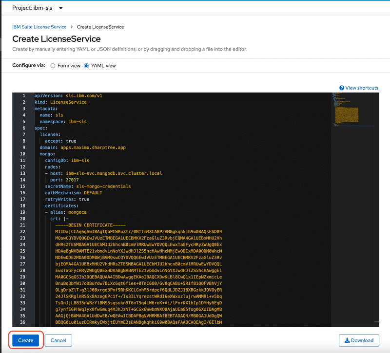Click the question mark icon beside View shortcuts
The width and height of the screenshot is (390, 353).
[x=342, y=88]
